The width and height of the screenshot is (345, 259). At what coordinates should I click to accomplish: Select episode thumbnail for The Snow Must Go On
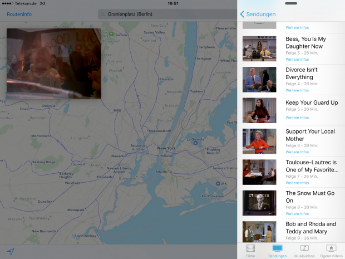tap(259, 203)
